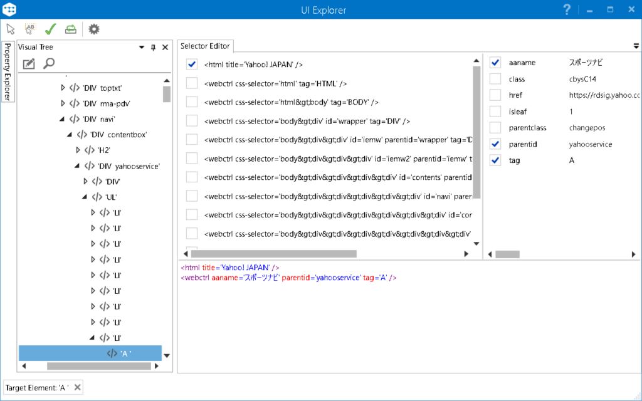Viewport: 642px width, 401px height.
Task: Select the 'UL' tree item
Action: pos(104,197)
